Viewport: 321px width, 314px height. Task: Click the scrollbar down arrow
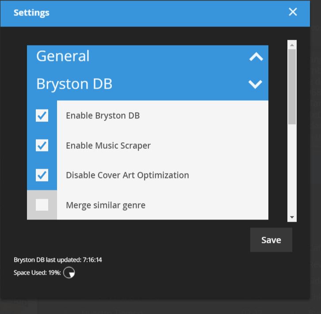coord(292,217)
